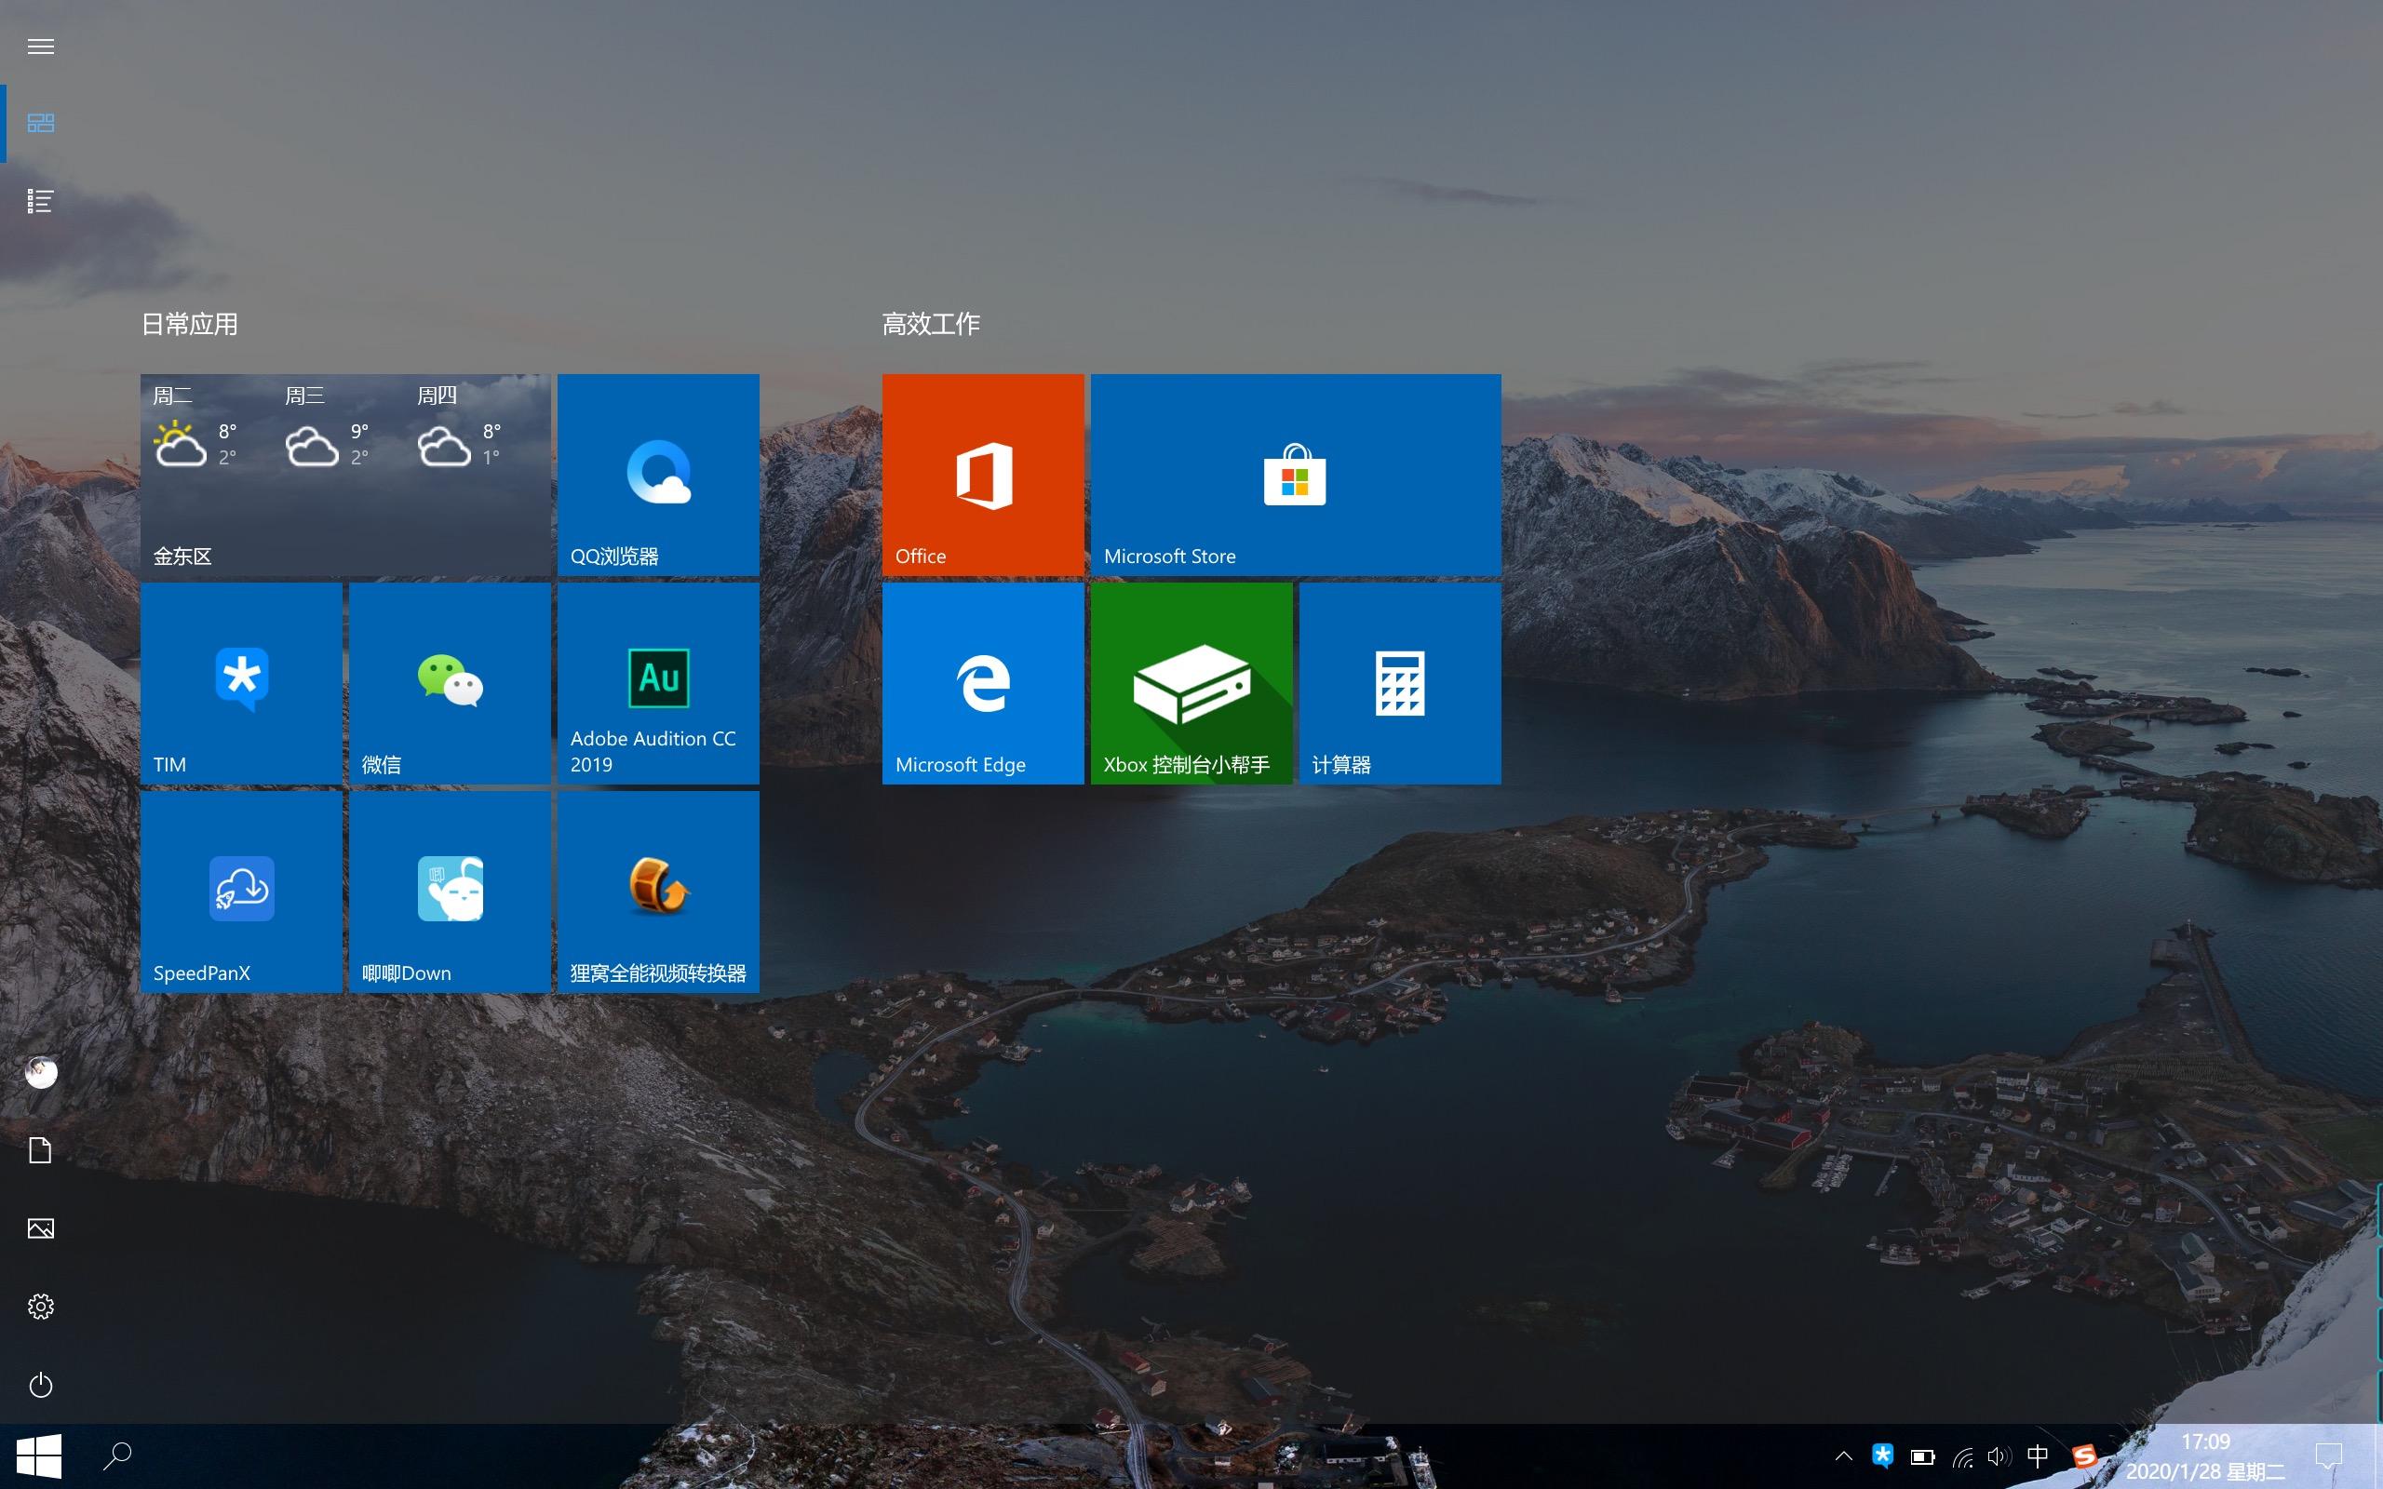Open the Microsoft Edge tile
Viewport: 2383px width, 1489px height.
tap(982, 682)
